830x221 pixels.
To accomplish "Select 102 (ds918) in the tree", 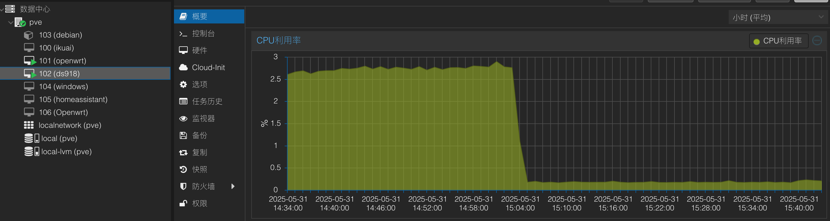I will 59,74.
